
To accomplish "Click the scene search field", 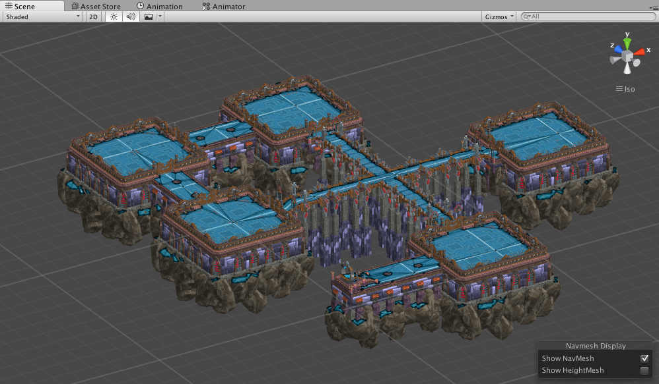I will click(588, 16).
